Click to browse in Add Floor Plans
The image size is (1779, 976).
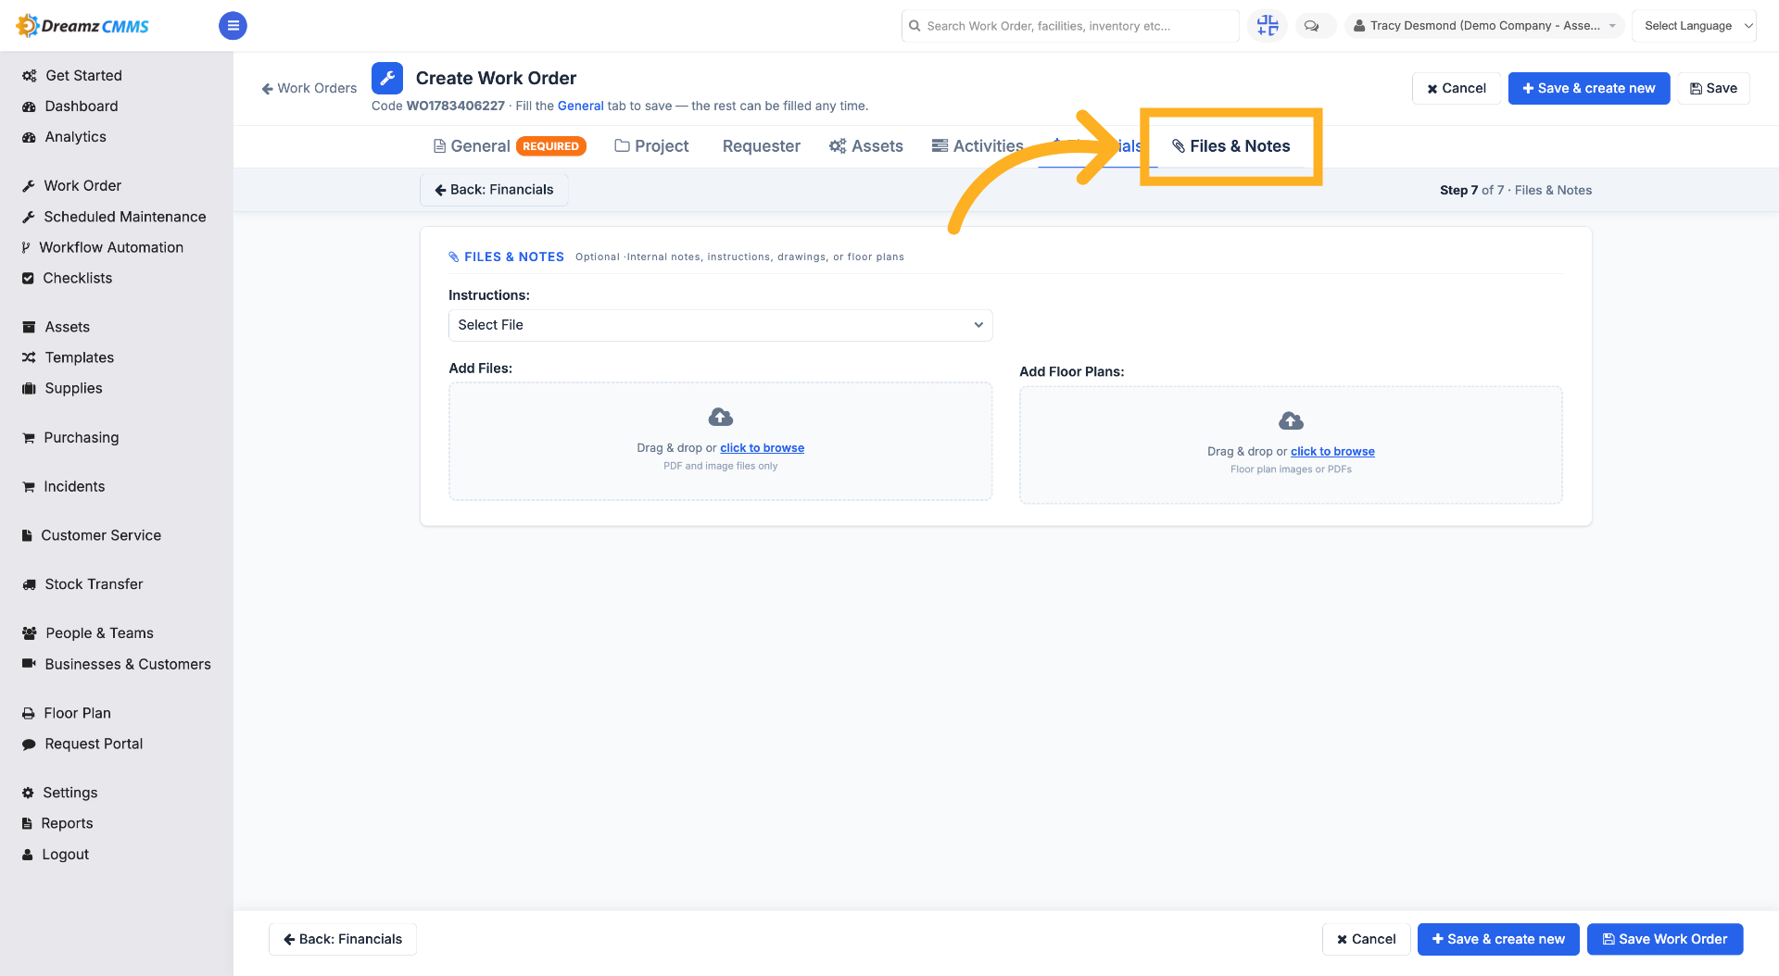(1332, 452)
